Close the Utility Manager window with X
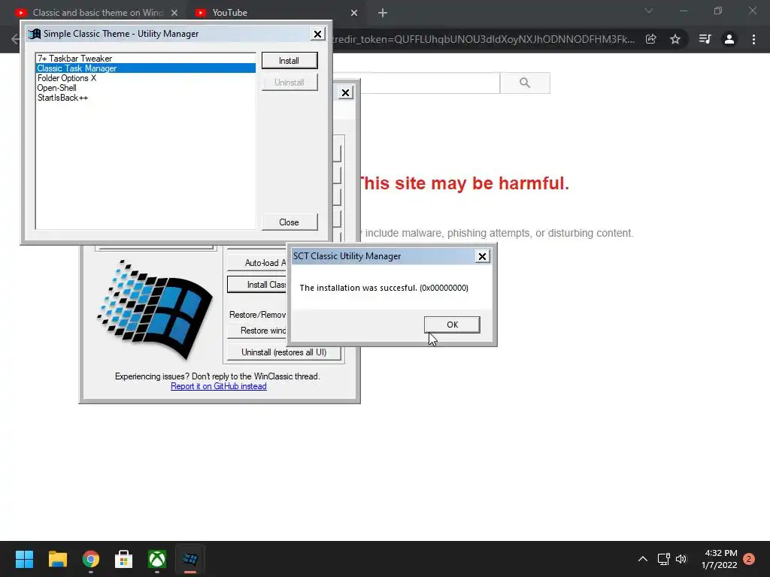Screen dimensions: 770x577 (318, 34)
